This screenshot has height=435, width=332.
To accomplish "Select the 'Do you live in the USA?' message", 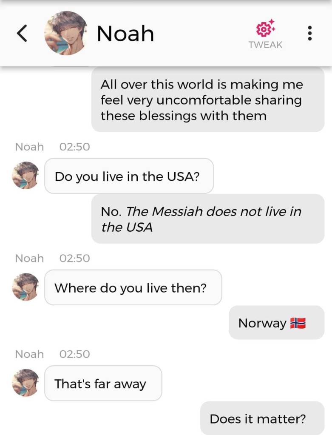I will [129, 176].
